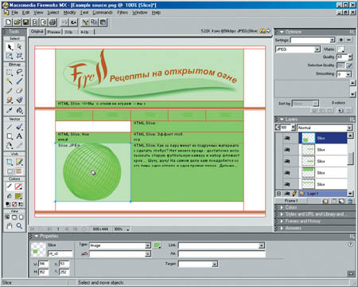The image size is (358, 287).
Task: Toggle Show slices and hotspots button
Action: click(19, 171)
